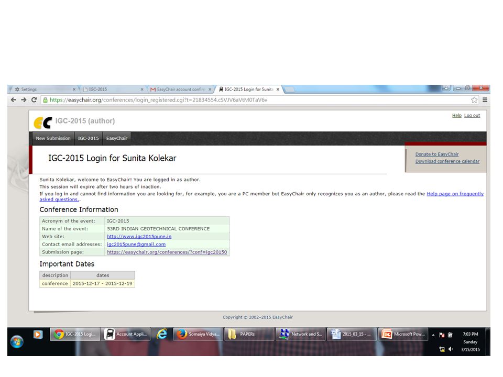The height and width of the screenshot is (377, 503).
Task: Open Microsoft PowerPoint taskbar item
Action: pos(403,335)
